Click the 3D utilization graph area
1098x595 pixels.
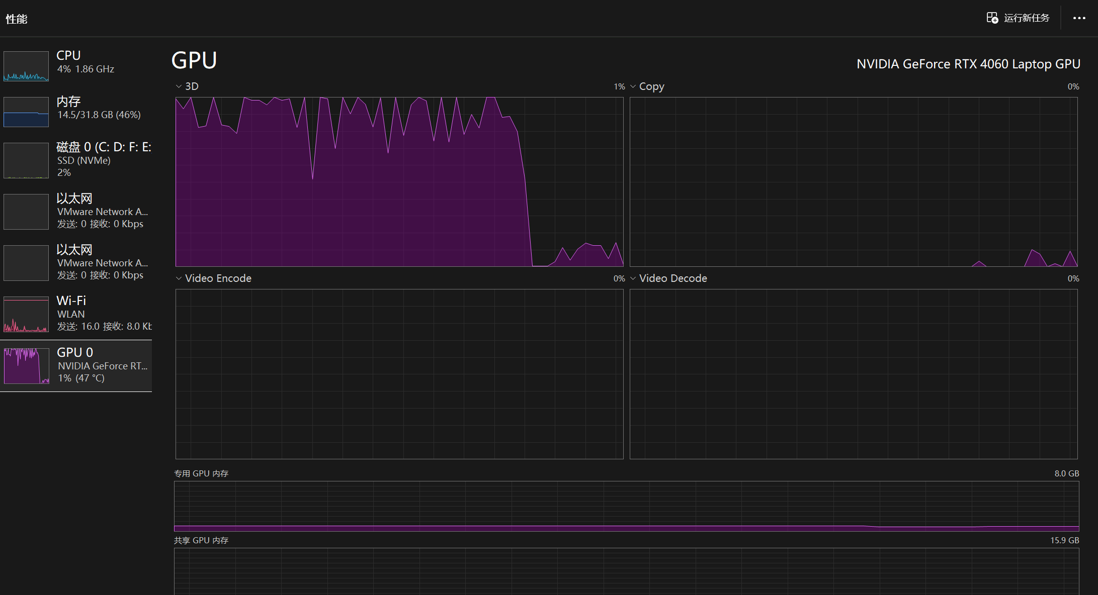(399, 181)
